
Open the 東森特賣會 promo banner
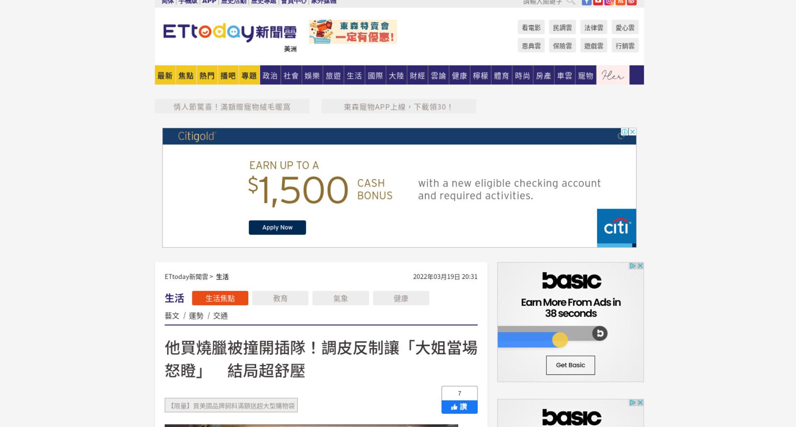pos(353,32)
